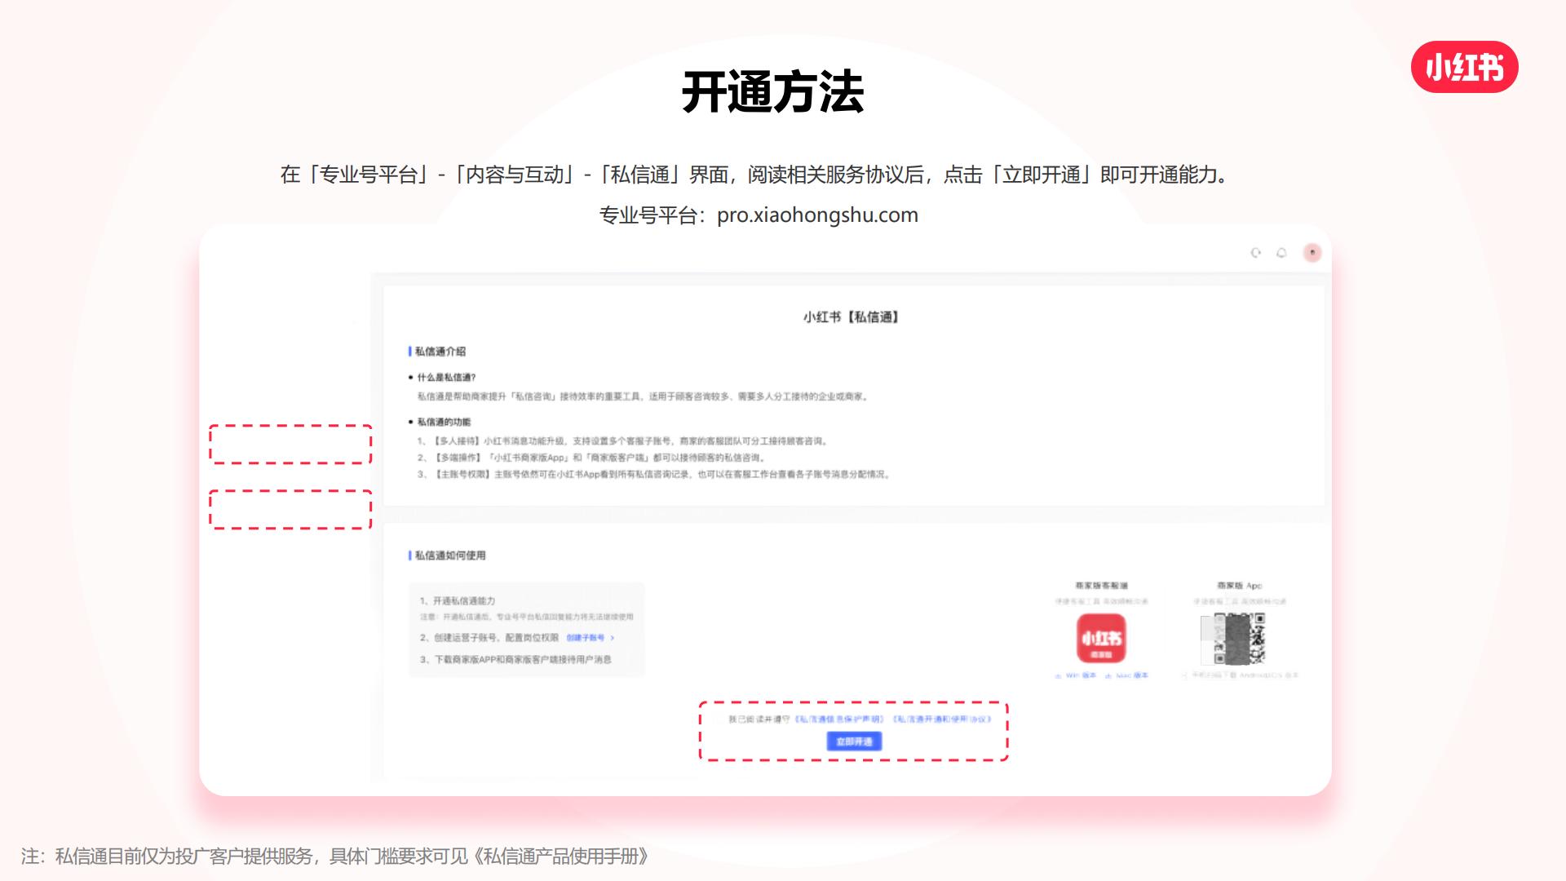Click the 【多人接待】 feature line
1566x881 pixels.
click(x=624, y=441)
